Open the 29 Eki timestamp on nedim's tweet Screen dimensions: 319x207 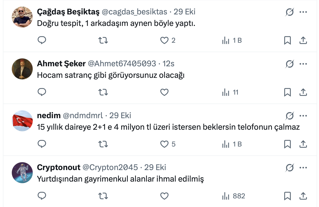(x=120, y=116)
